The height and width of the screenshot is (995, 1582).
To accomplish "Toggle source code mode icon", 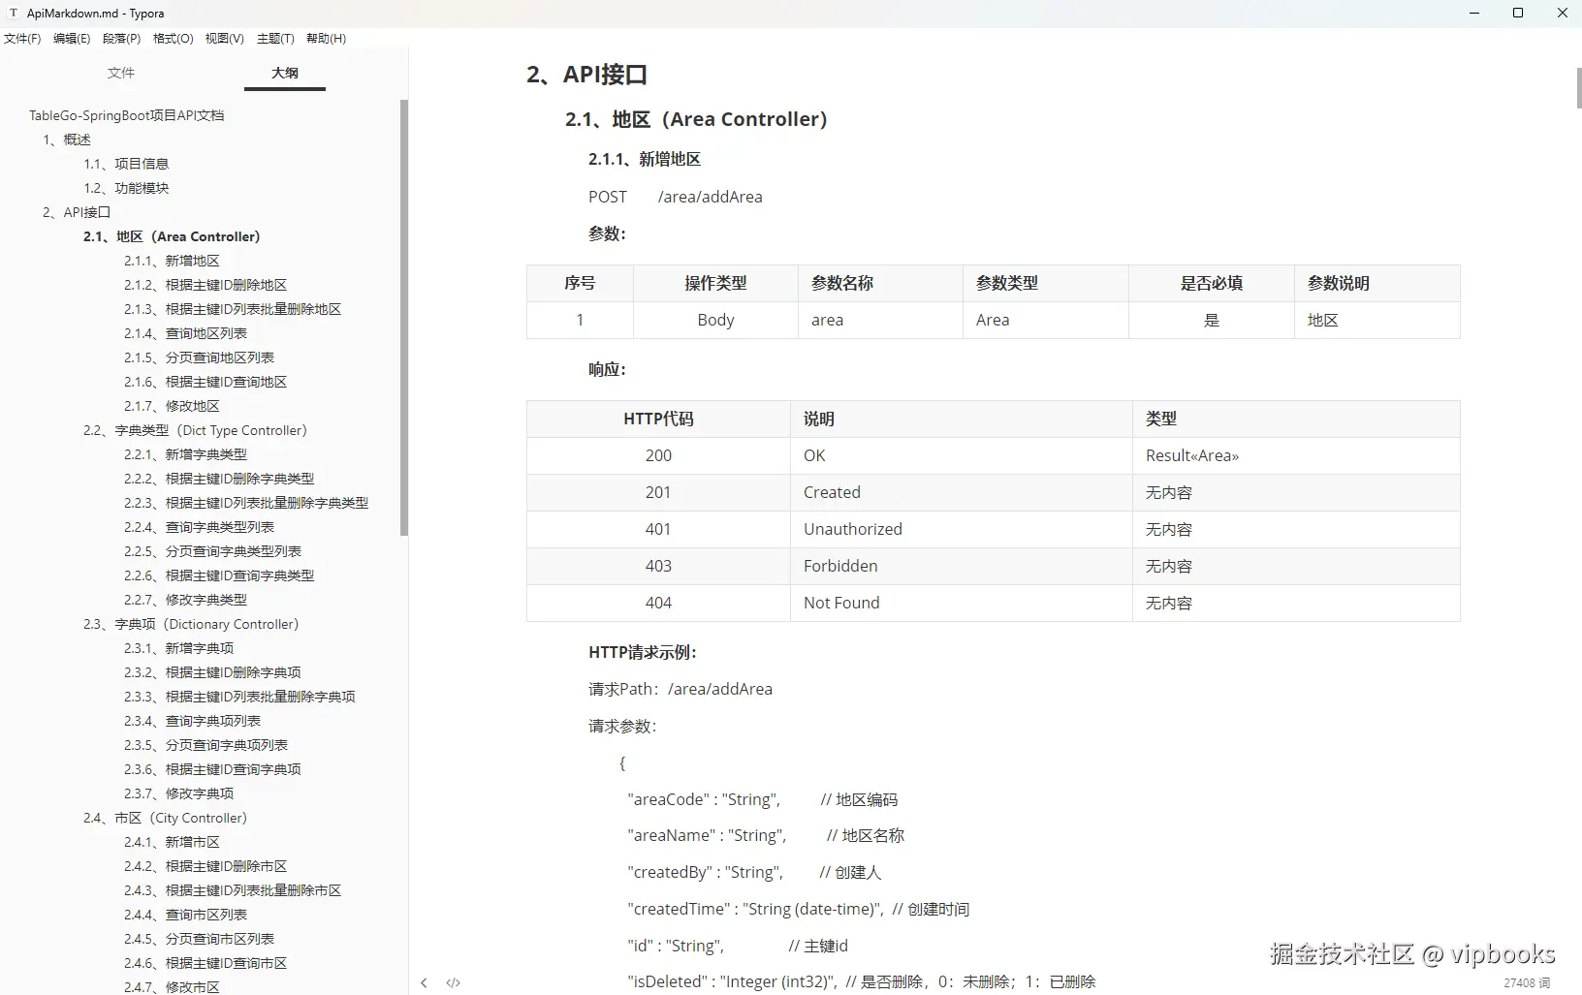I will point(453,982).
